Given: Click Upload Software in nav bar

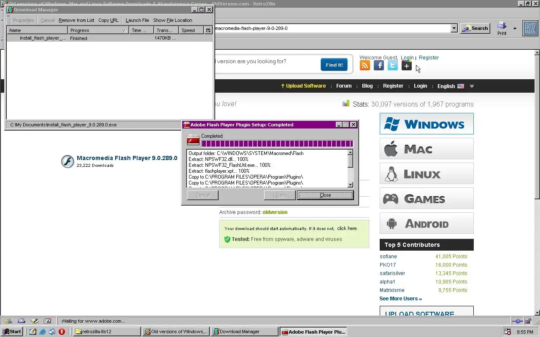Looking at the screenshot, I should 303,86.
